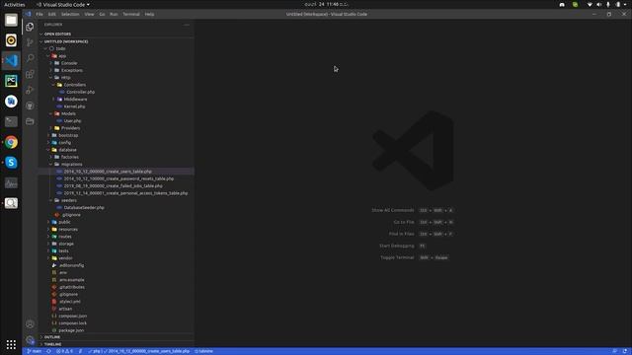The width and height of the screenshot is (632, 355).
Task: Open the Explorer panel's more actions ellipsis
Action: (187, 25)
